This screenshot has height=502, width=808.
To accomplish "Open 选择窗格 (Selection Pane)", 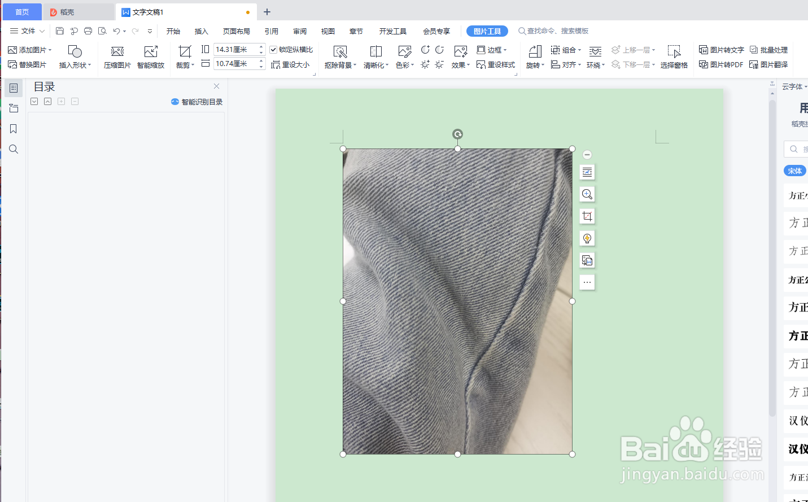I will 674,58.
